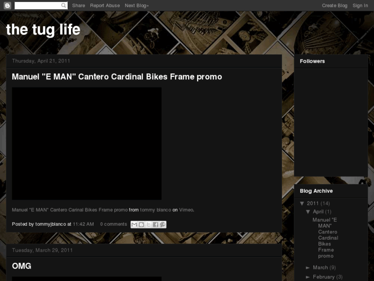374x281 pixels.
Task: Click Report Abuse in navbar
Action: [x=105, y=6]
